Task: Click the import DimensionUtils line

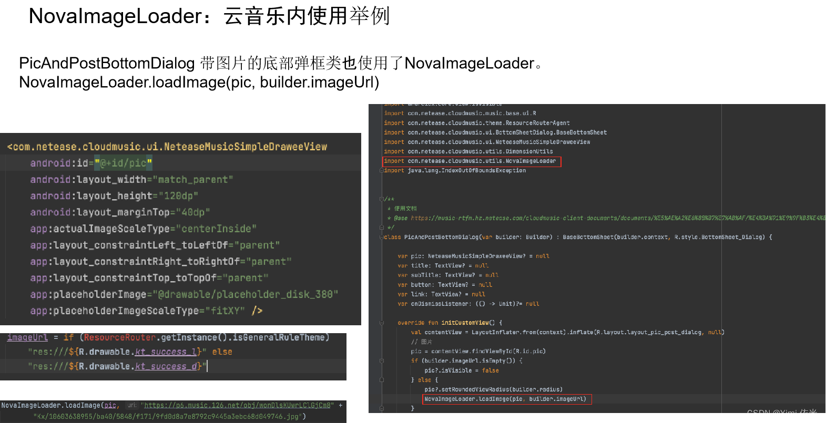Action: (x=468, y=152)
